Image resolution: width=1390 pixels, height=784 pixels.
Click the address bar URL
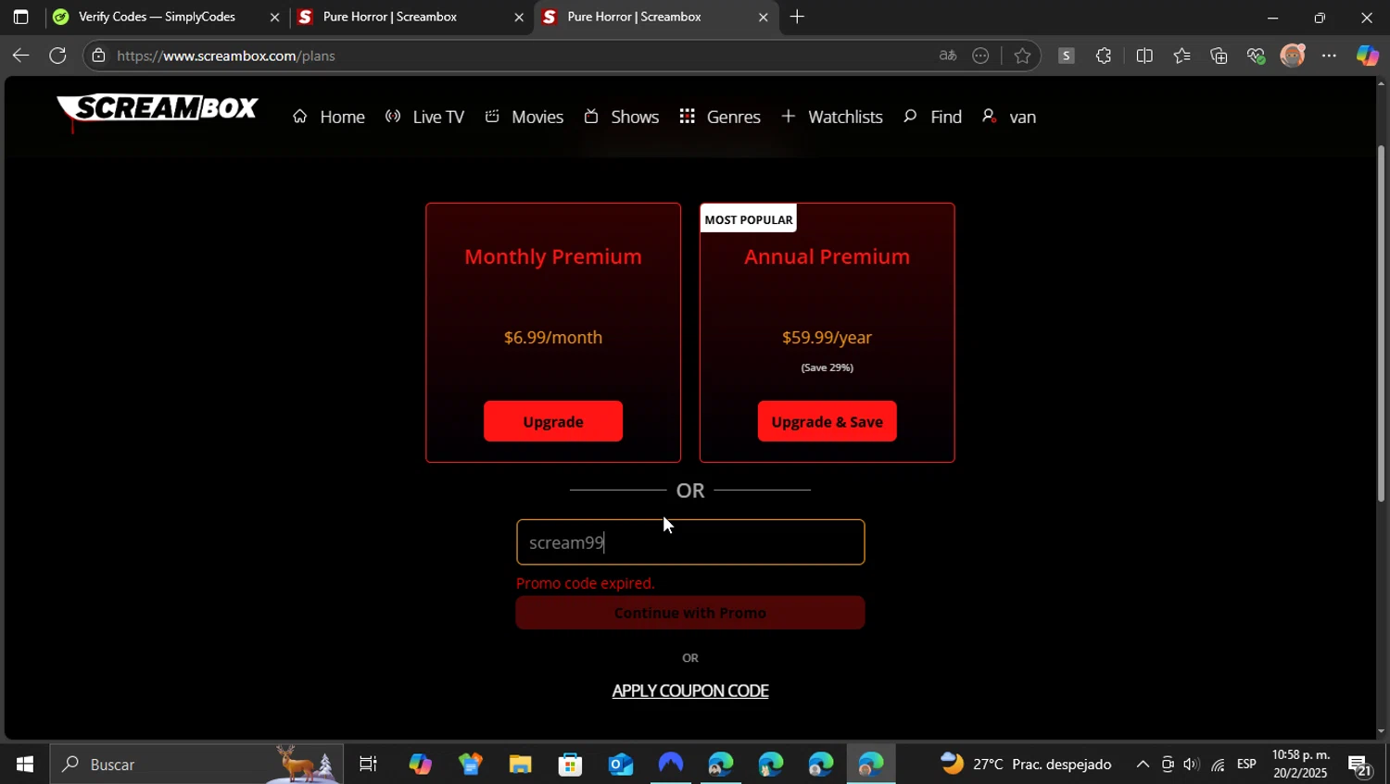226,56
